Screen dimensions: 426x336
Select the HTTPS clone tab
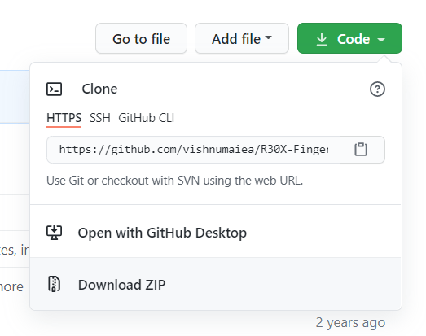pyautogui.click(x=64, y=118)
